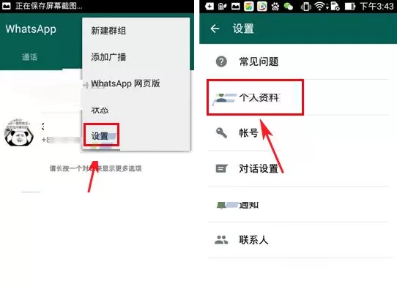Screen dimensions: 397x289
Task: Open 常见问题 settings entry
Action: click(x=298, y=61)
